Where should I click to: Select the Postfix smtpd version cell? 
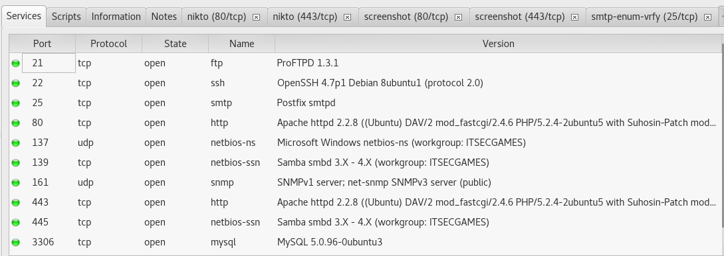pyautogui.click(x=498, y=103)
